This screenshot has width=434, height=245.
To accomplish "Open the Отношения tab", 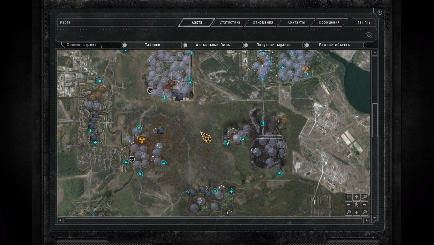I will pos(263,22).
